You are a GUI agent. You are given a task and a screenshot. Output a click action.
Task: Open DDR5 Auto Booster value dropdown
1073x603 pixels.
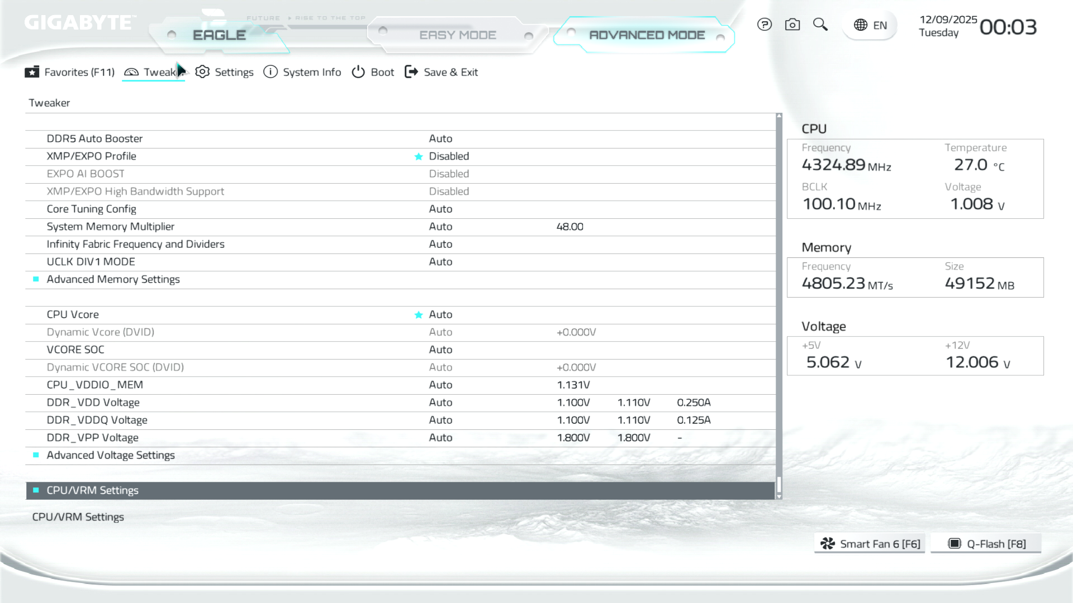(x=440, y=138)
